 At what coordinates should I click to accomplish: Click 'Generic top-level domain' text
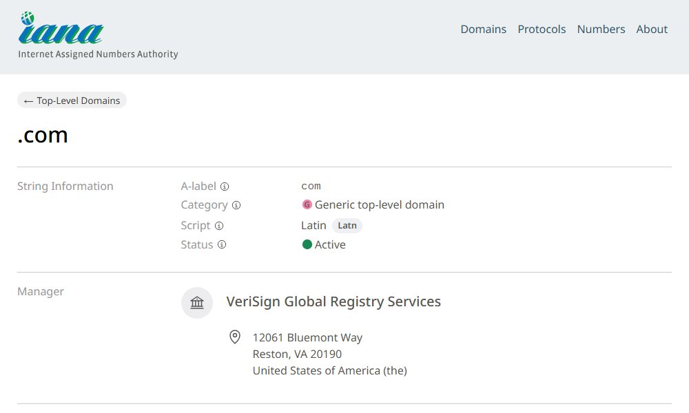(x=380, y=205)
